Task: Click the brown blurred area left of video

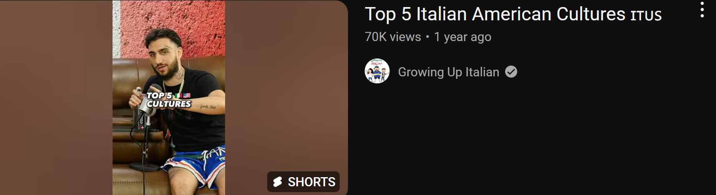Action: [56, 97]
